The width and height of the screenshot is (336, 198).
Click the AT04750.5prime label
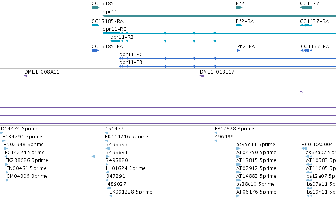[x=256, y=153]
